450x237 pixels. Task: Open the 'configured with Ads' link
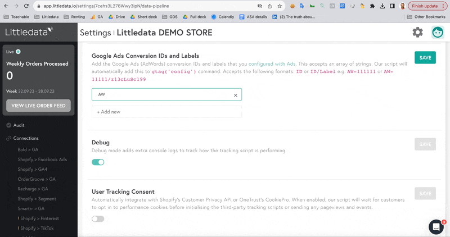coord(272,64)
